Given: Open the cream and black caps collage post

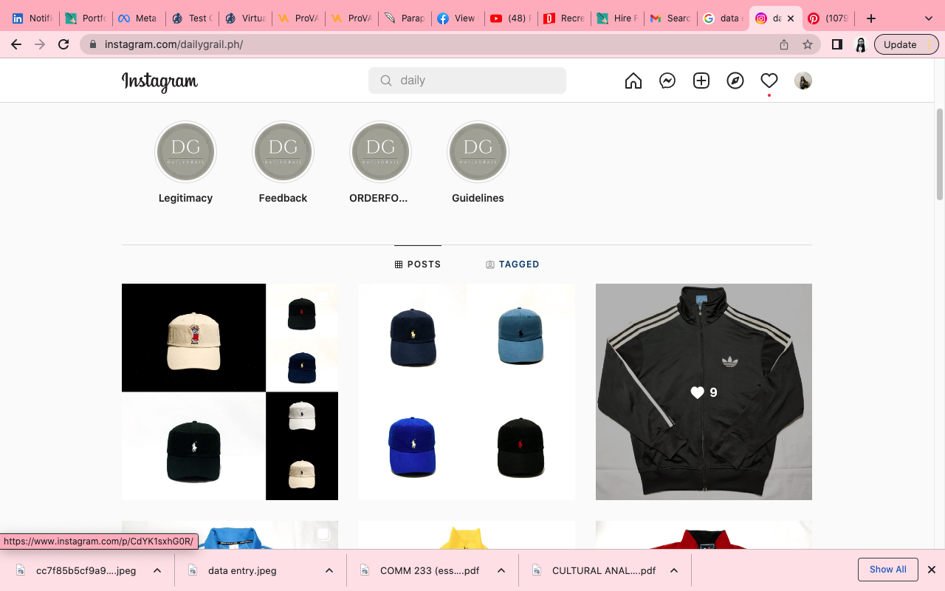Looking at the screenshot, I should (x=230, y=392).
